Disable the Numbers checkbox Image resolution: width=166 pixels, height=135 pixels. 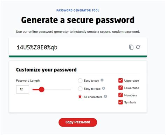click(120, 95)
